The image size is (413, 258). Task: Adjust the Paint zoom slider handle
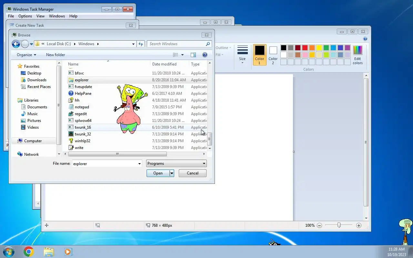point(339,225)
